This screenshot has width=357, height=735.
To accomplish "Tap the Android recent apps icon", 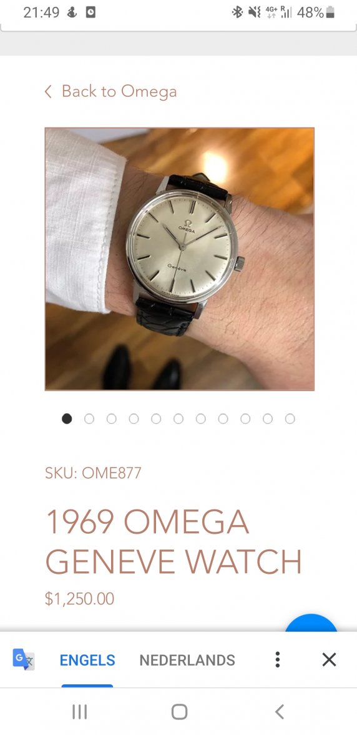I will (x=79, y=712).
